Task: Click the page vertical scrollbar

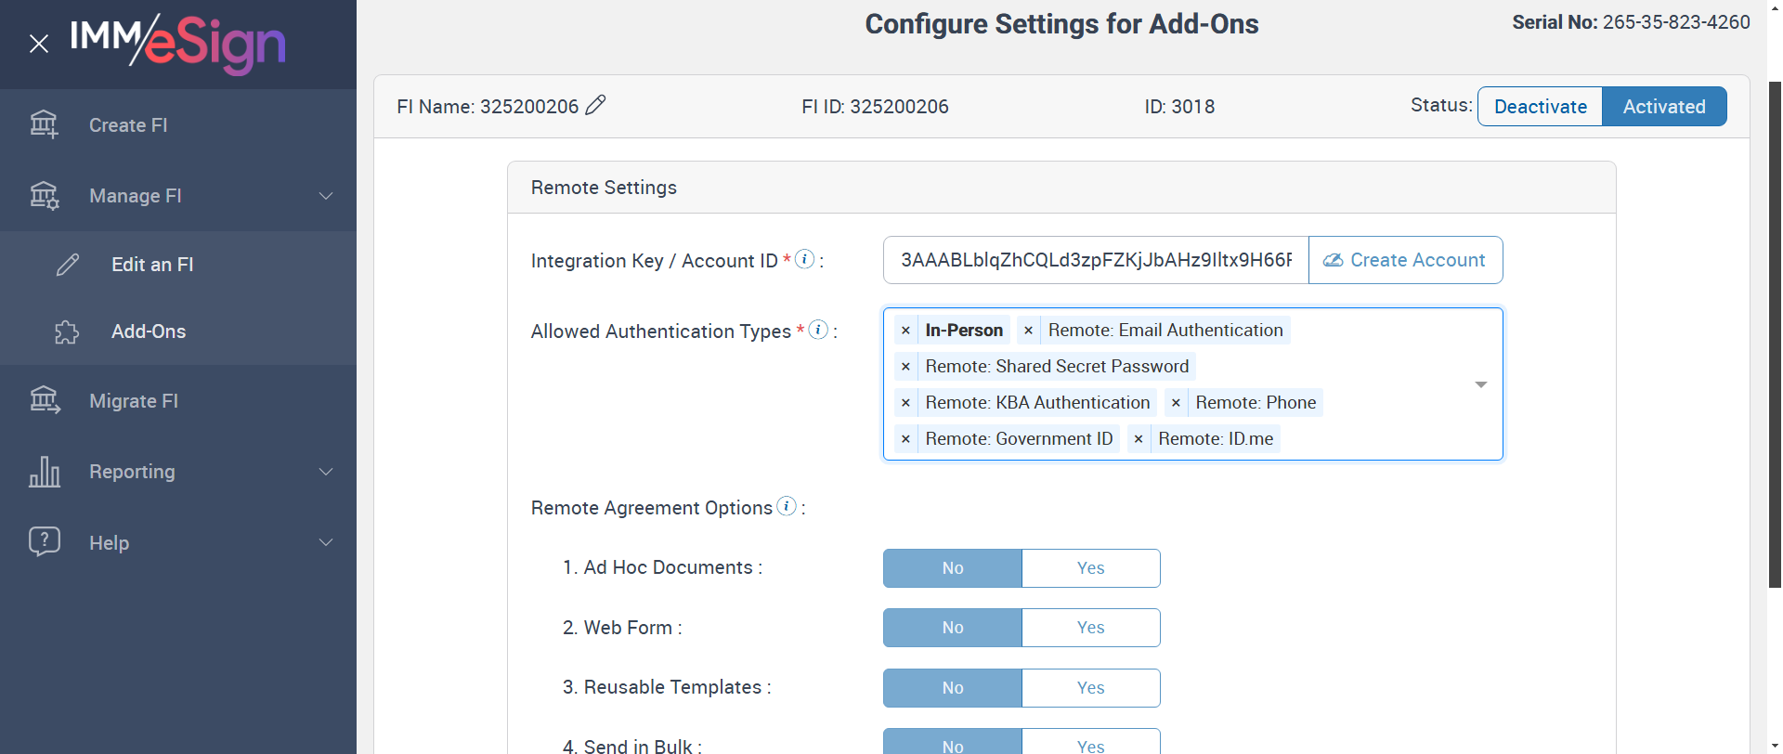Action: click(1775, 334)
